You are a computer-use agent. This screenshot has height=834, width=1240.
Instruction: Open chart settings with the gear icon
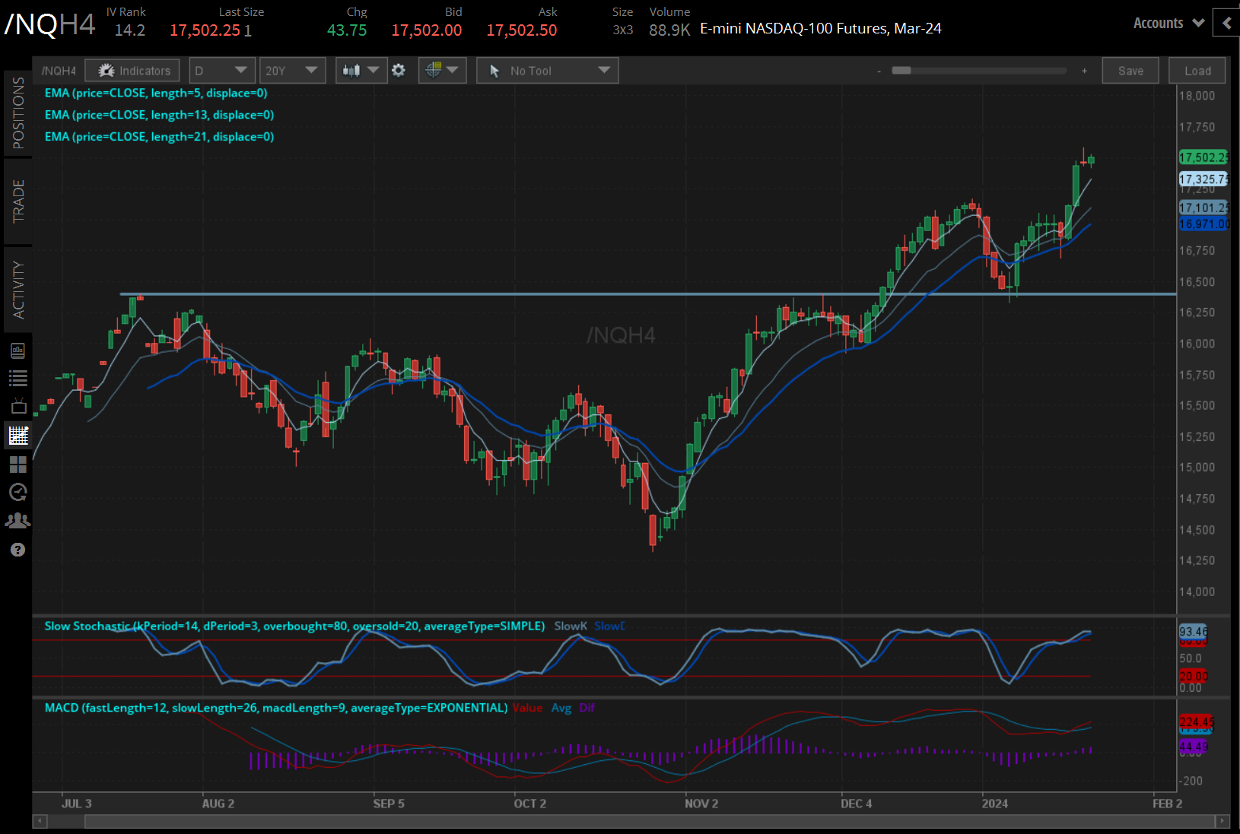[398, 70]
